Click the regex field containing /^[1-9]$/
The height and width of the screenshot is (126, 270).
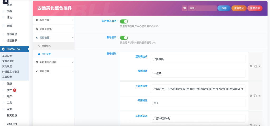click(x=198, y=59)
